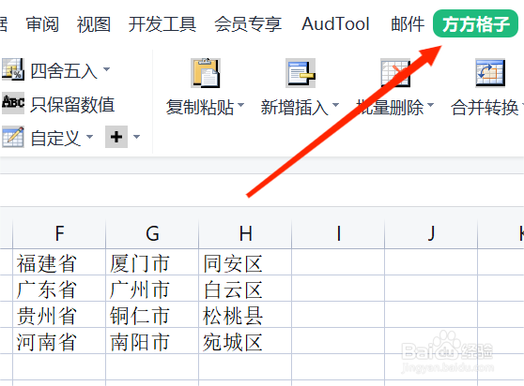Select cell containing 宛城区

coord(245,341)
